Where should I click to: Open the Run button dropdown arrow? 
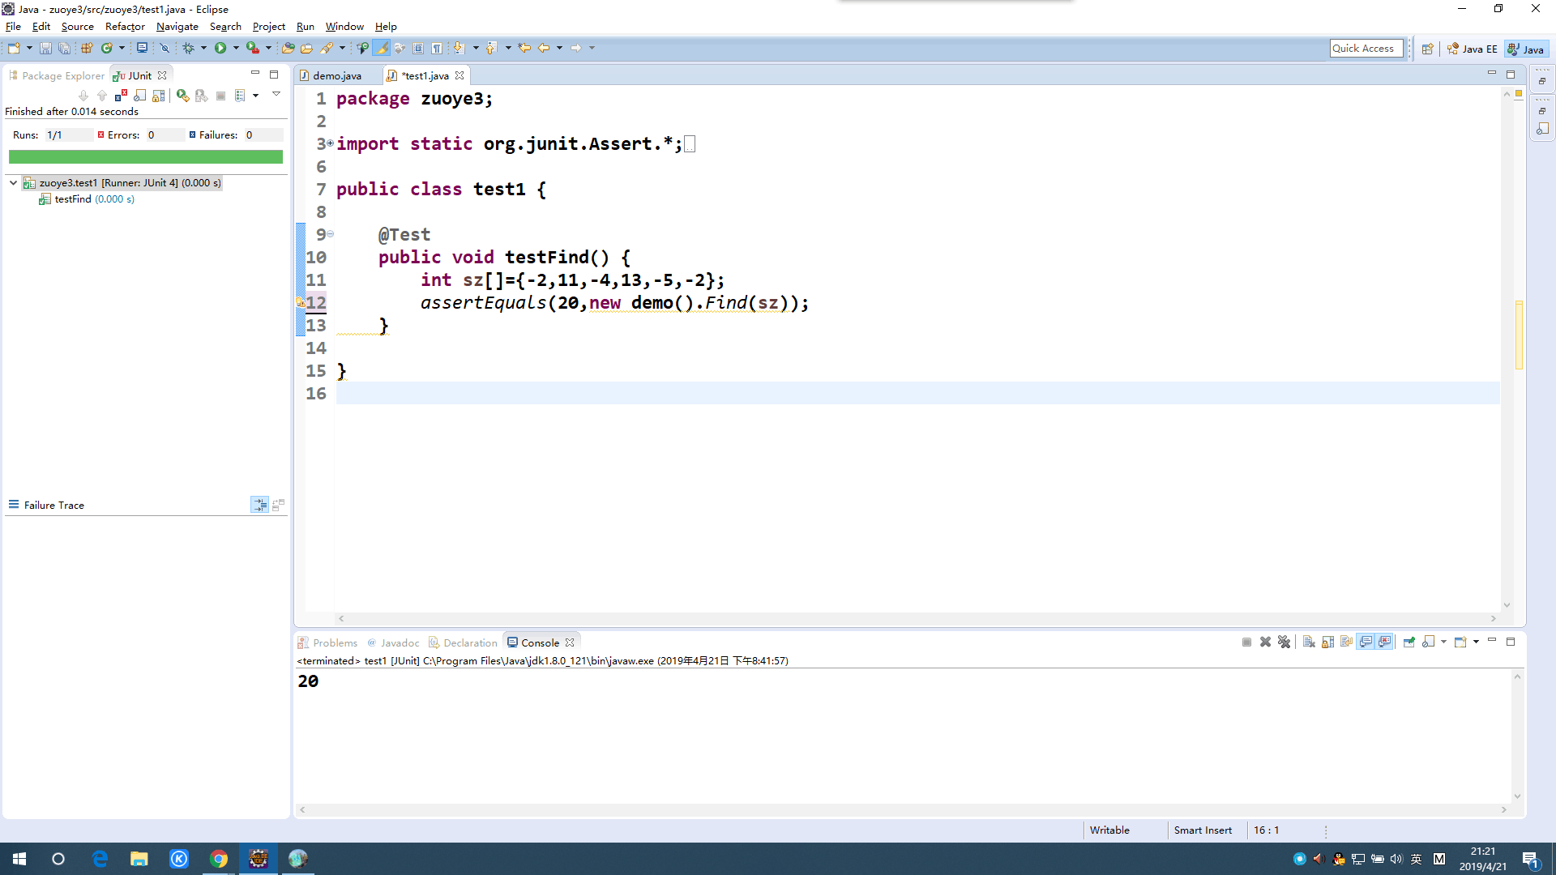[x=236, y=49]
